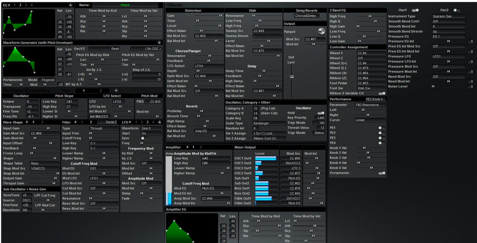477x243 pixels.
Task: Click the round icon in Waveform Generator header
Action: pyautogui.click(x=159, y=43)
